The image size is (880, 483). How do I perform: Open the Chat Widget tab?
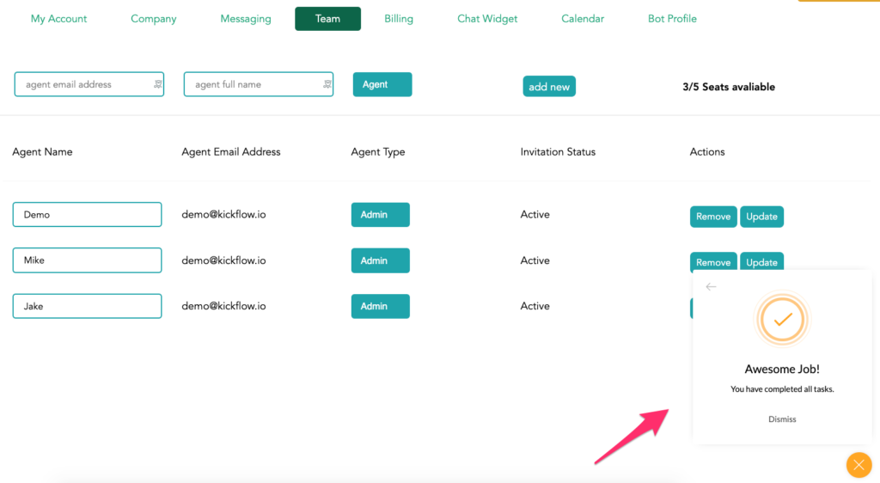487,19
